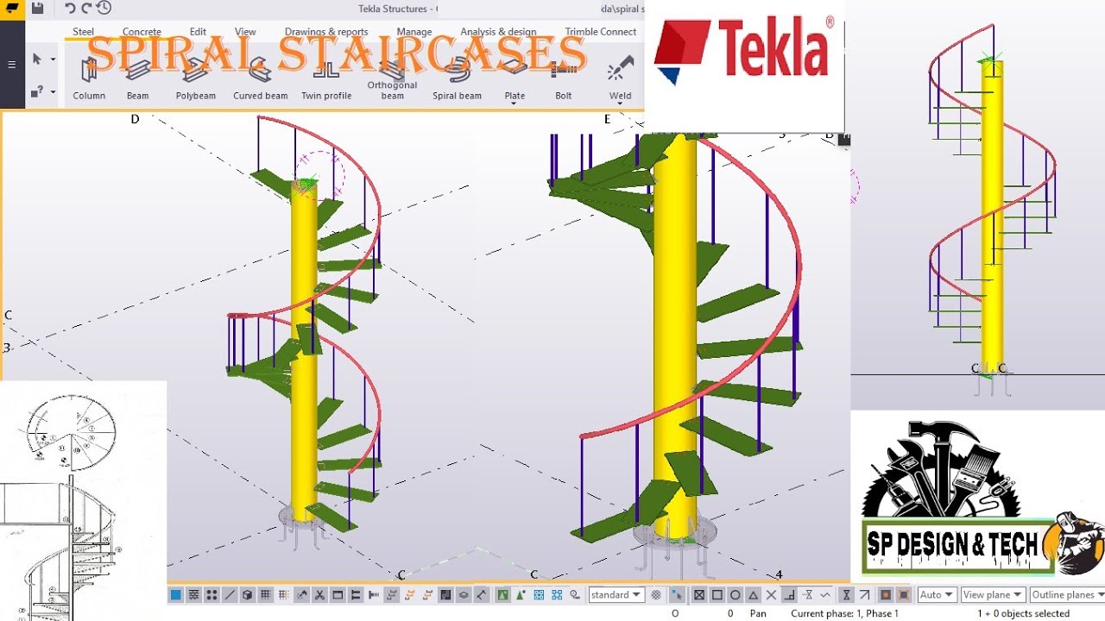Screen dimensions: 1105x621
Task: Select the Bolt tool
Action: pos(564,79)
